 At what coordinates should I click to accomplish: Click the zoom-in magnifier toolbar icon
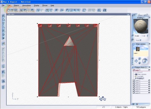click(x=75, y=10)
